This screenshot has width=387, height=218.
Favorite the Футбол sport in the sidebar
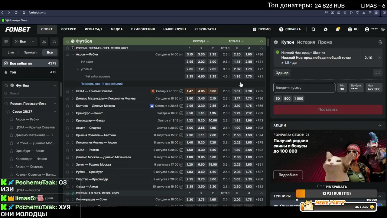(x=6, y=86)
